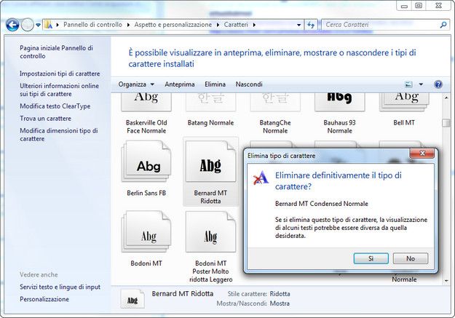
Task: Click the scroll down arrow of font list
Action: [x=446, y=281]
